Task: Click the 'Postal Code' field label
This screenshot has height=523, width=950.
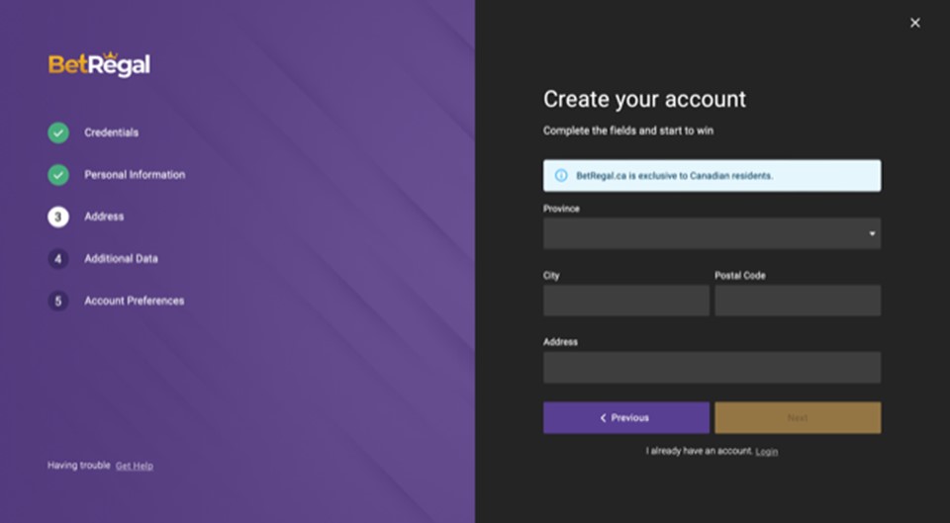Action: (740, 276)
